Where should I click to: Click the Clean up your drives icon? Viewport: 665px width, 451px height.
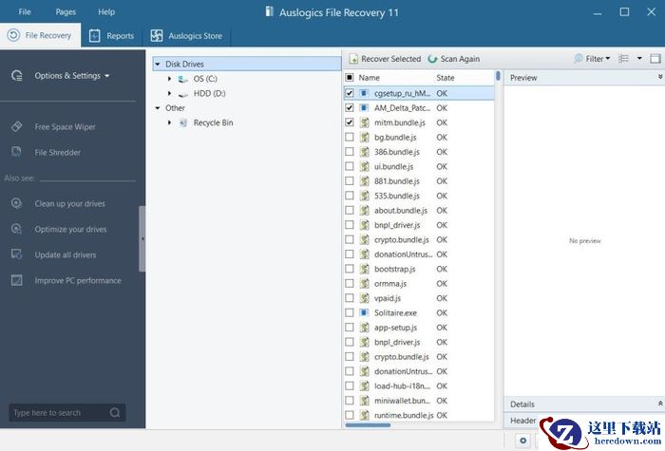pos(16,203)
